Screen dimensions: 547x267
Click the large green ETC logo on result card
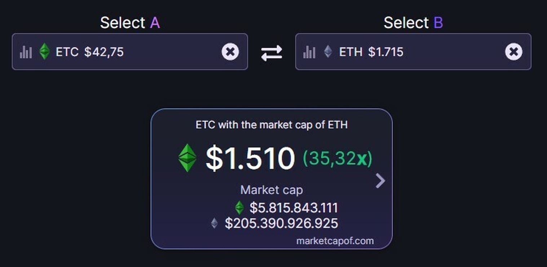pyautogui.click(x=188, y=158)
